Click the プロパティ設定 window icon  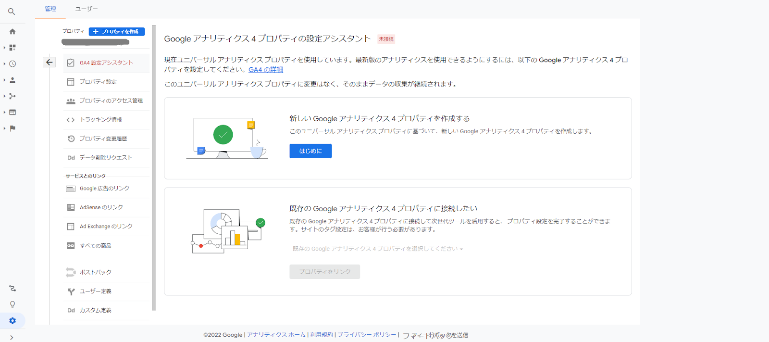(71, 82)
